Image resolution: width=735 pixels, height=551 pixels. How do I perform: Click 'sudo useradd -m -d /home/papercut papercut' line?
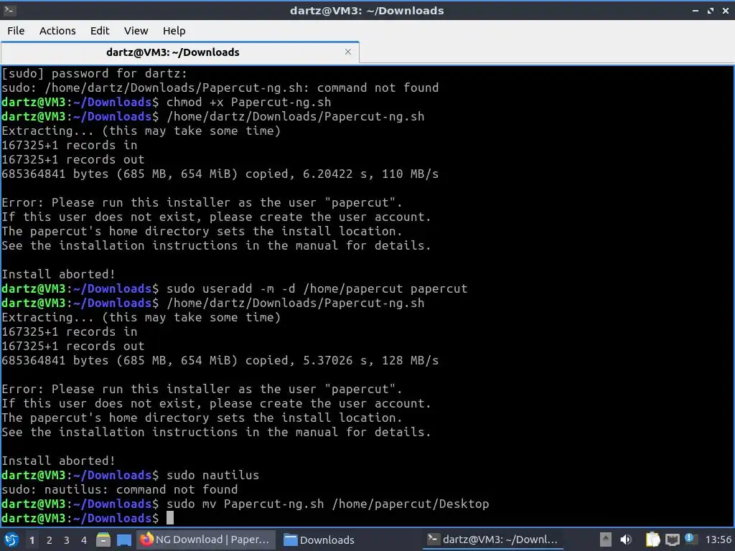coord(317,288)
